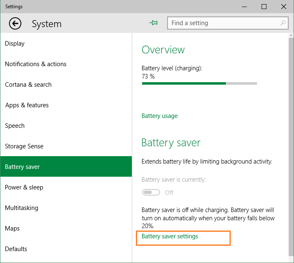294x263 pixels.
Task: Open Apps & features section
Action: coord(27,105)
